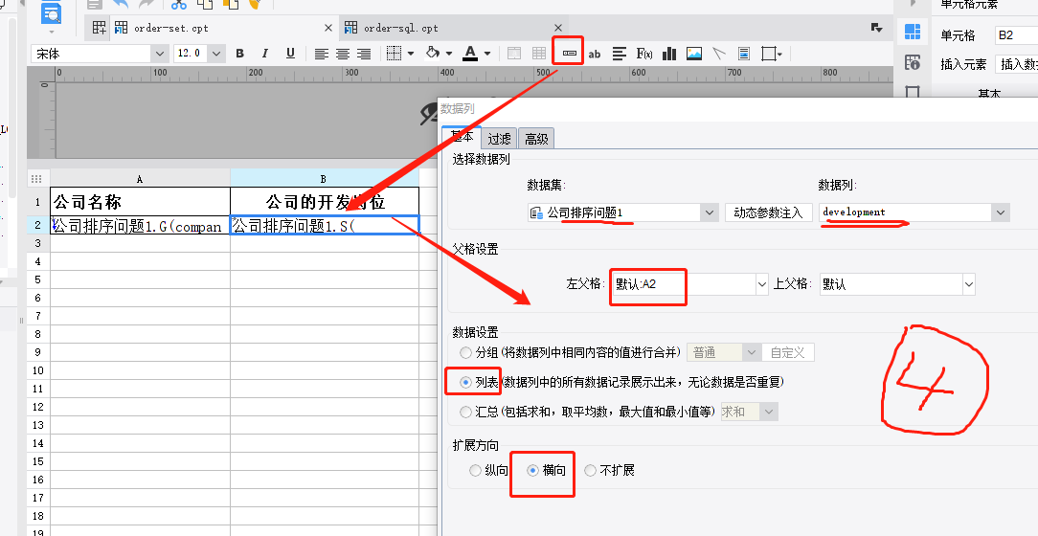
Task: Select cell A2 with company data
Action: pyautogui.click(x=141, y=225)
